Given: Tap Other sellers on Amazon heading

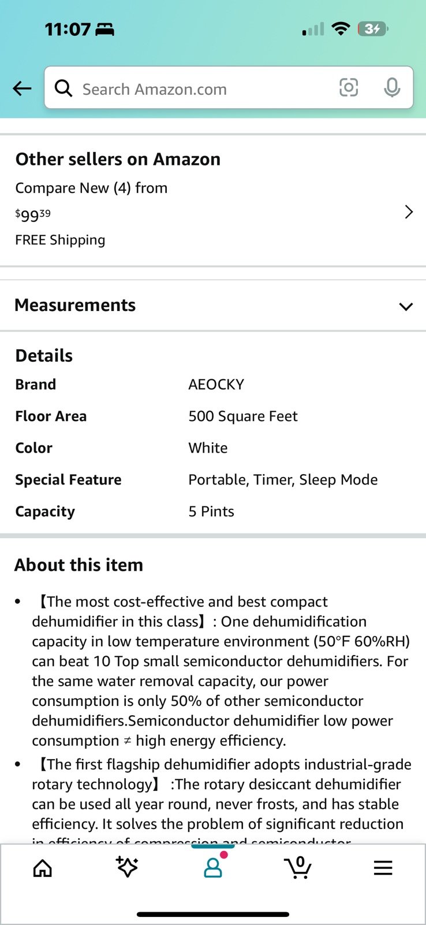Looking at the screenshot, I should coord(118,159).
